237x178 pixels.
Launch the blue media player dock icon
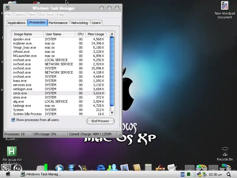(x=59, y=168)
